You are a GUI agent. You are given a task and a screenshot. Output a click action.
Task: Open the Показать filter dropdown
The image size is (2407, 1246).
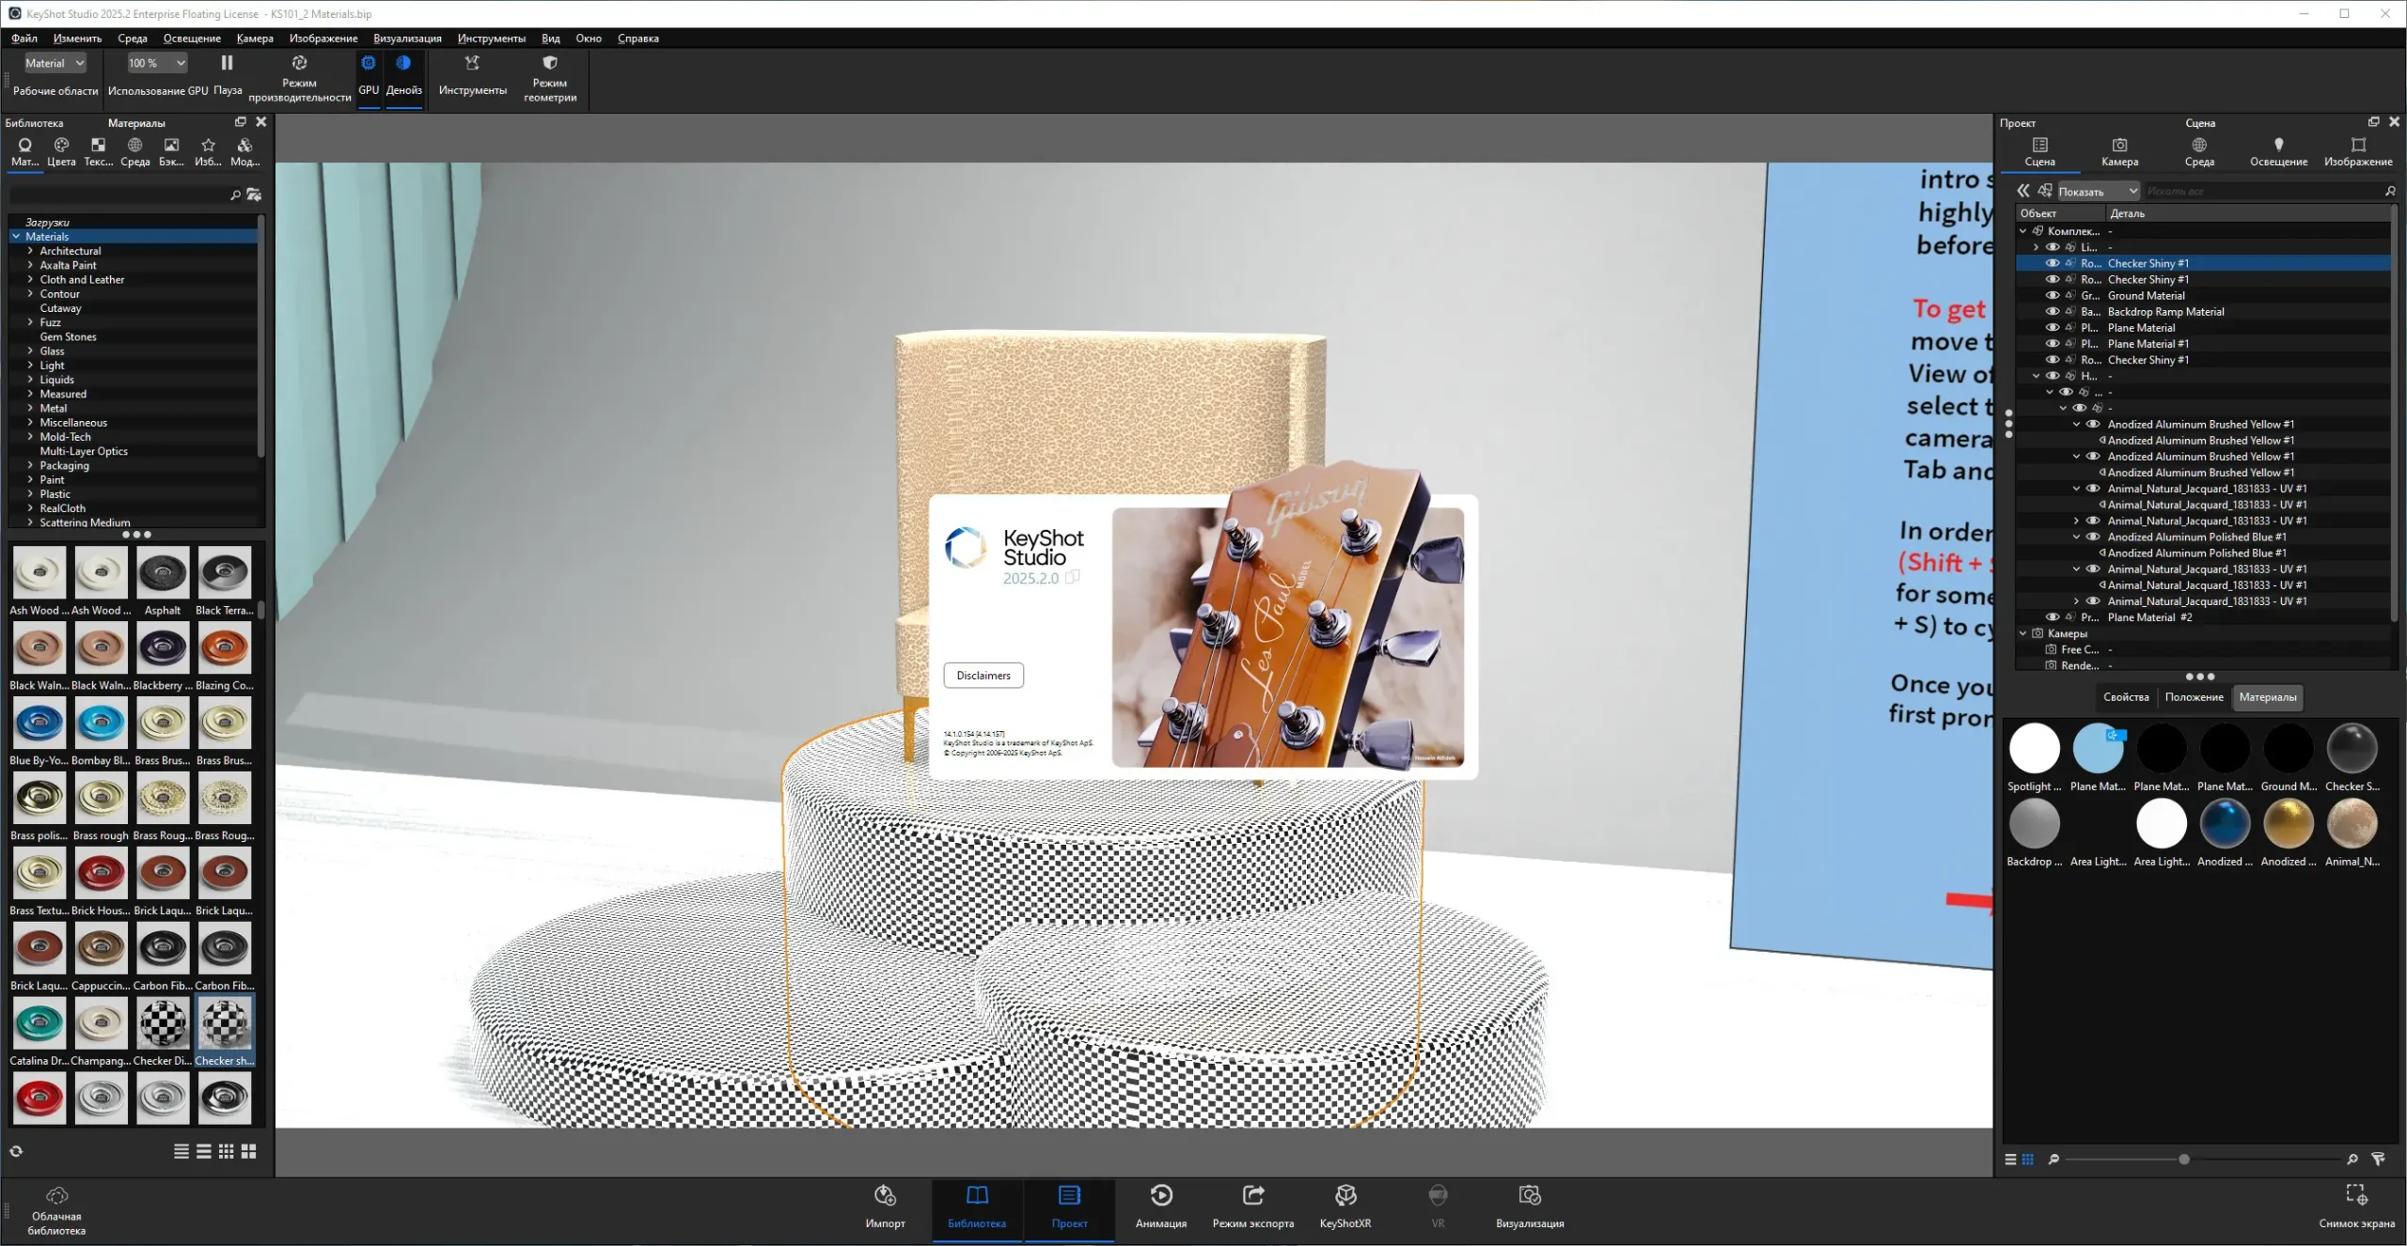2098,192
